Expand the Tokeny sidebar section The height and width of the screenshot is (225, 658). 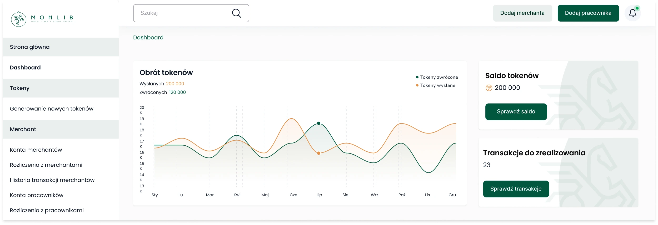tap(20, 88)
